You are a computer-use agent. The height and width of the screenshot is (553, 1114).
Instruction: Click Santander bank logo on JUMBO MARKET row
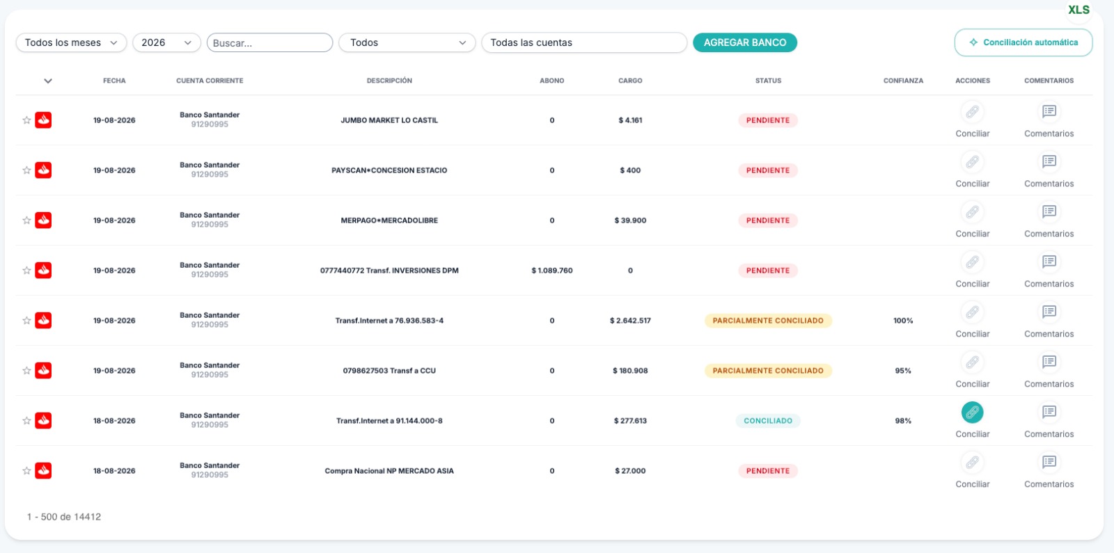(43, 120)
